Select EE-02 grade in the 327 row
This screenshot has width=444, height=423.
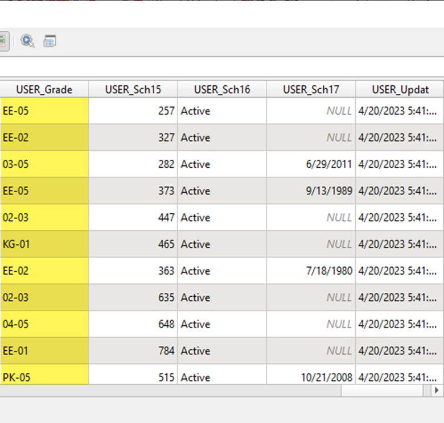[44, 138]
